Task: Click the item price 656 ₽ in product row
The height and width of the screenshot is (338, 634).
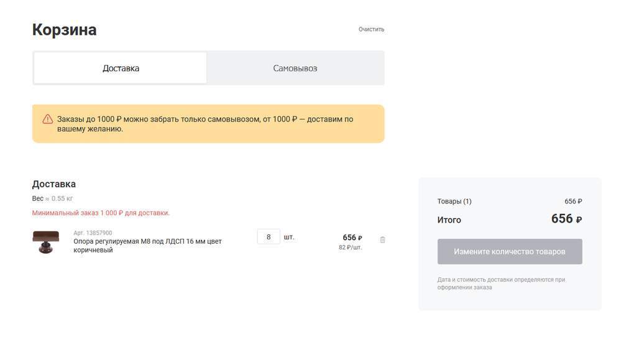Action: (x=352, y=238)
